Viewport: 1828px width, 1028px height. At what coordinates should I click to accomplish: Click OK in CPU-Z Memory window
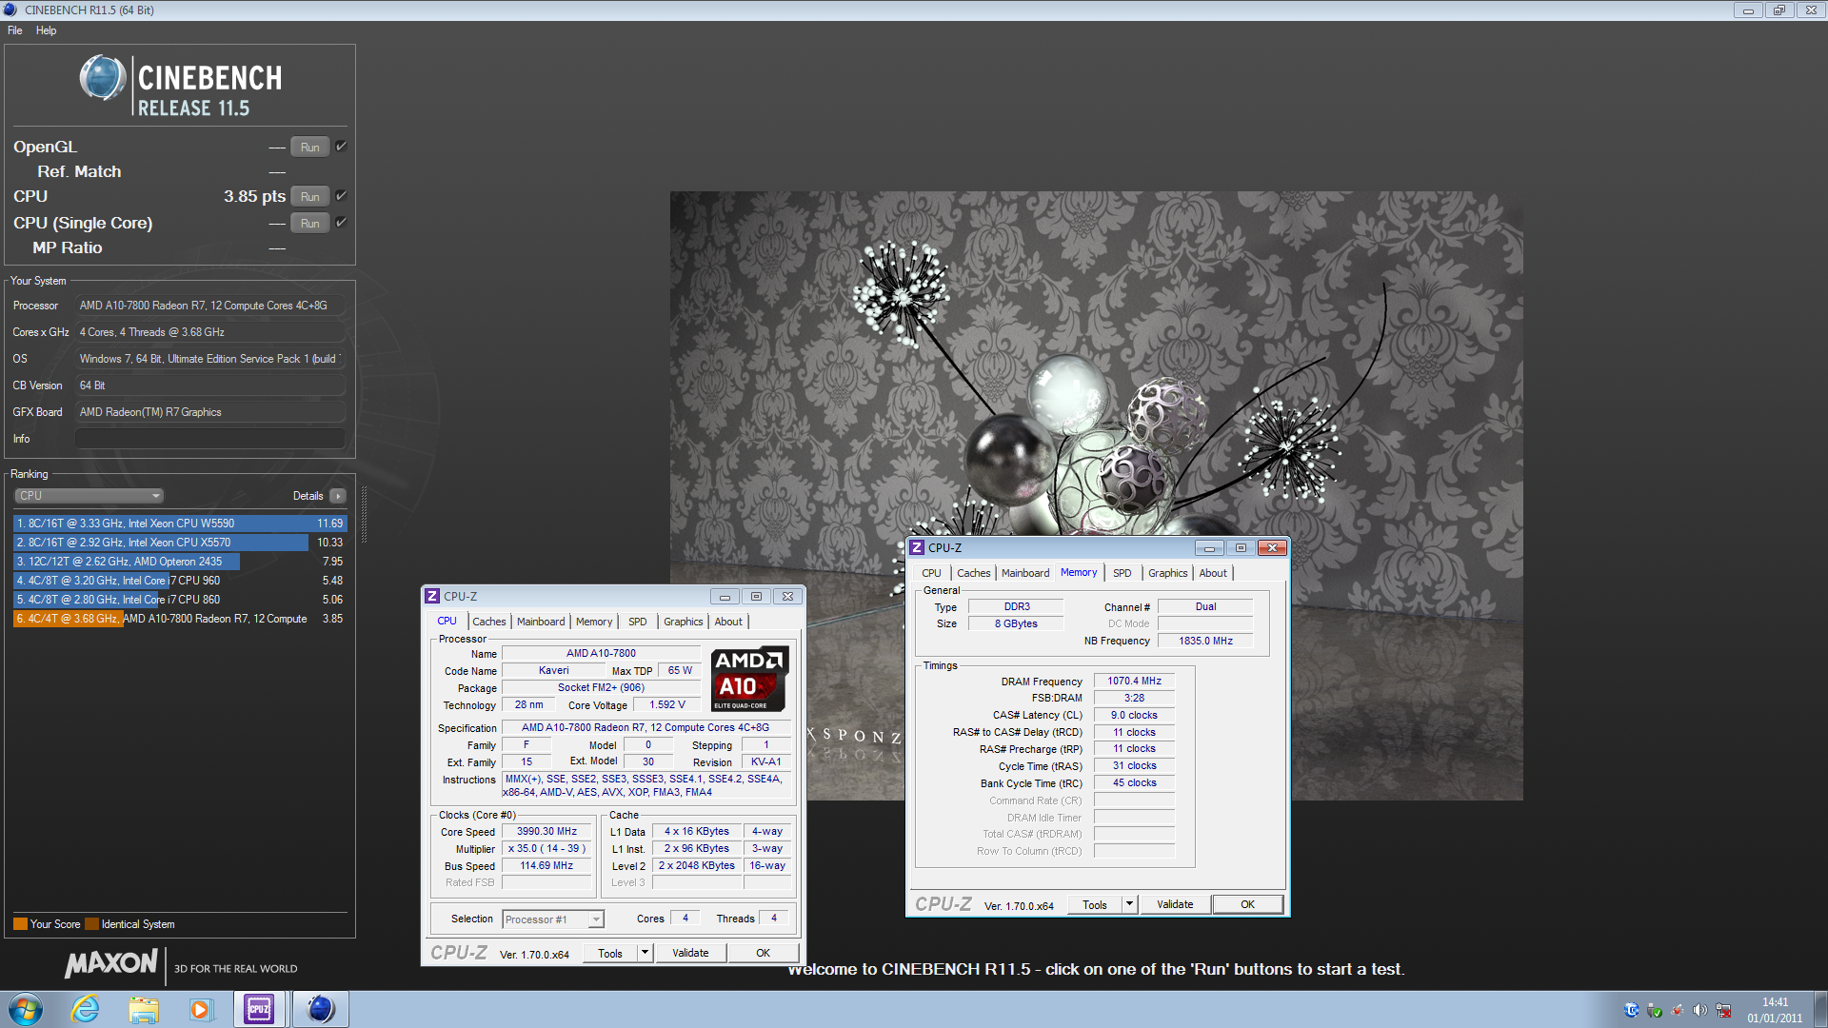[1248, 904]
